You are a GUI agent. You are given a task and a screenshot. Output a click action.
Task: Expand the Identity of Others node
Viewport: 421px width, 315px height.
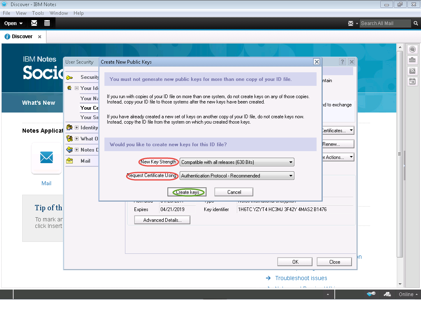coord(76,127)
